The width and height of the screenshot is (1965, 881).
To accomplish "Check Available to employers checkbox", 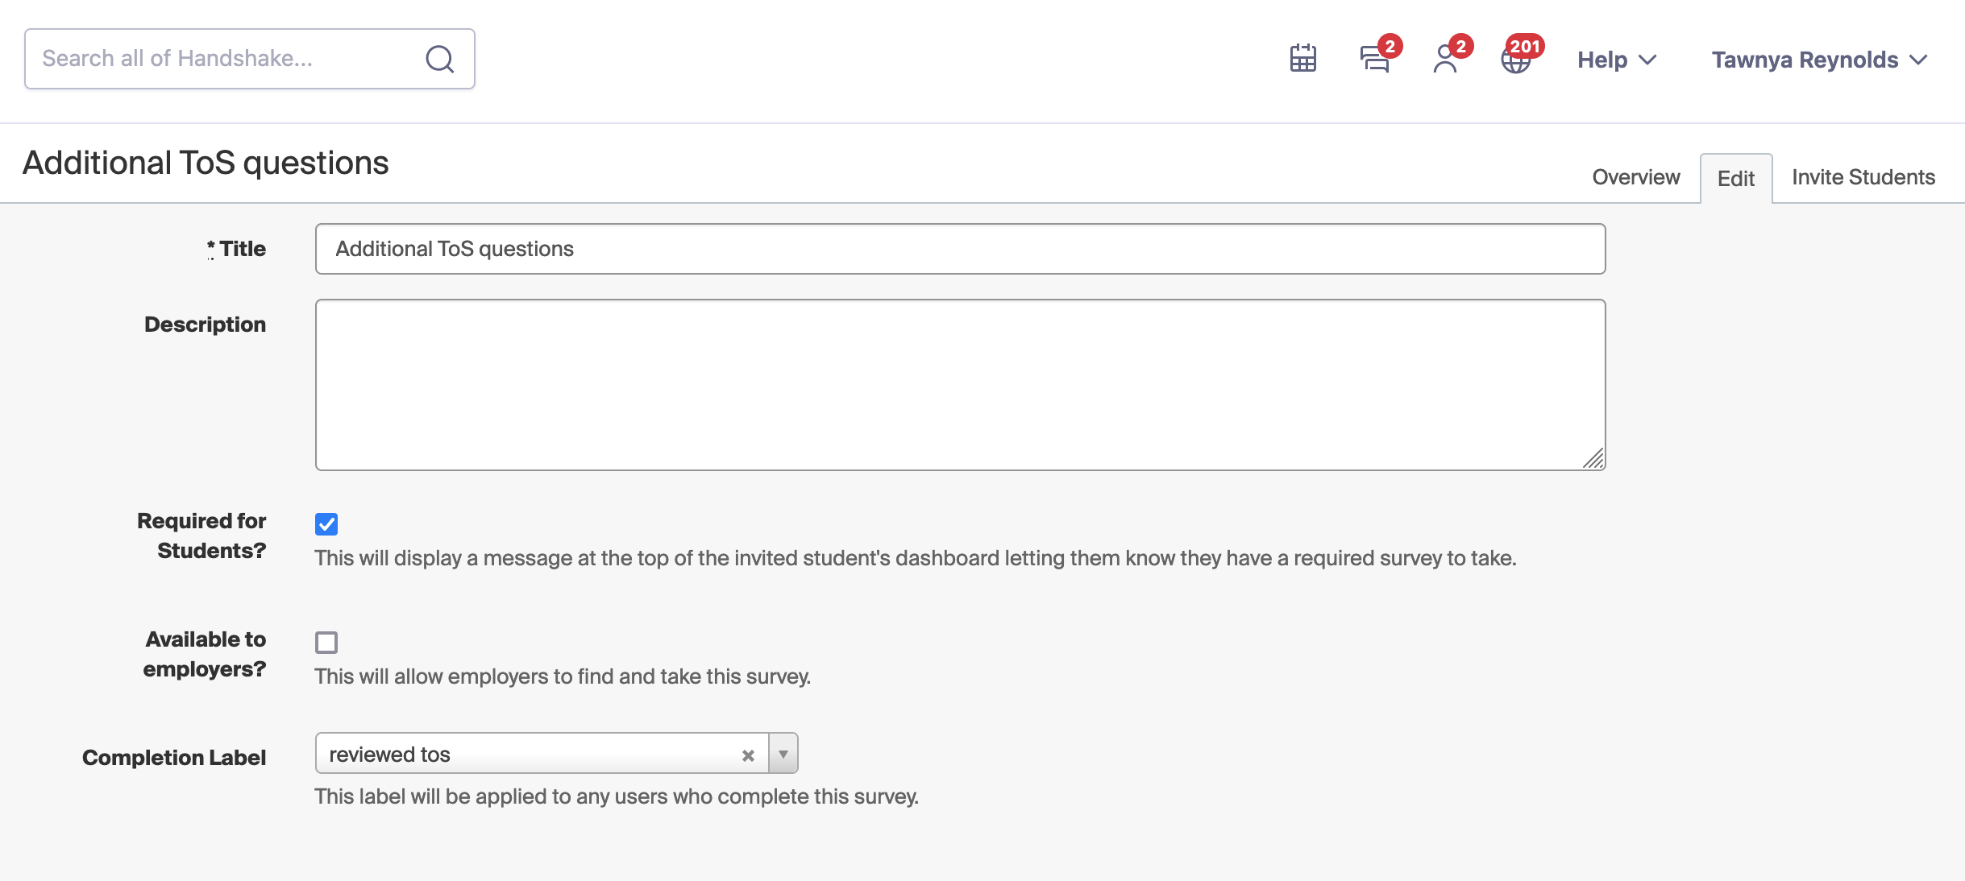I will [326, 643].
